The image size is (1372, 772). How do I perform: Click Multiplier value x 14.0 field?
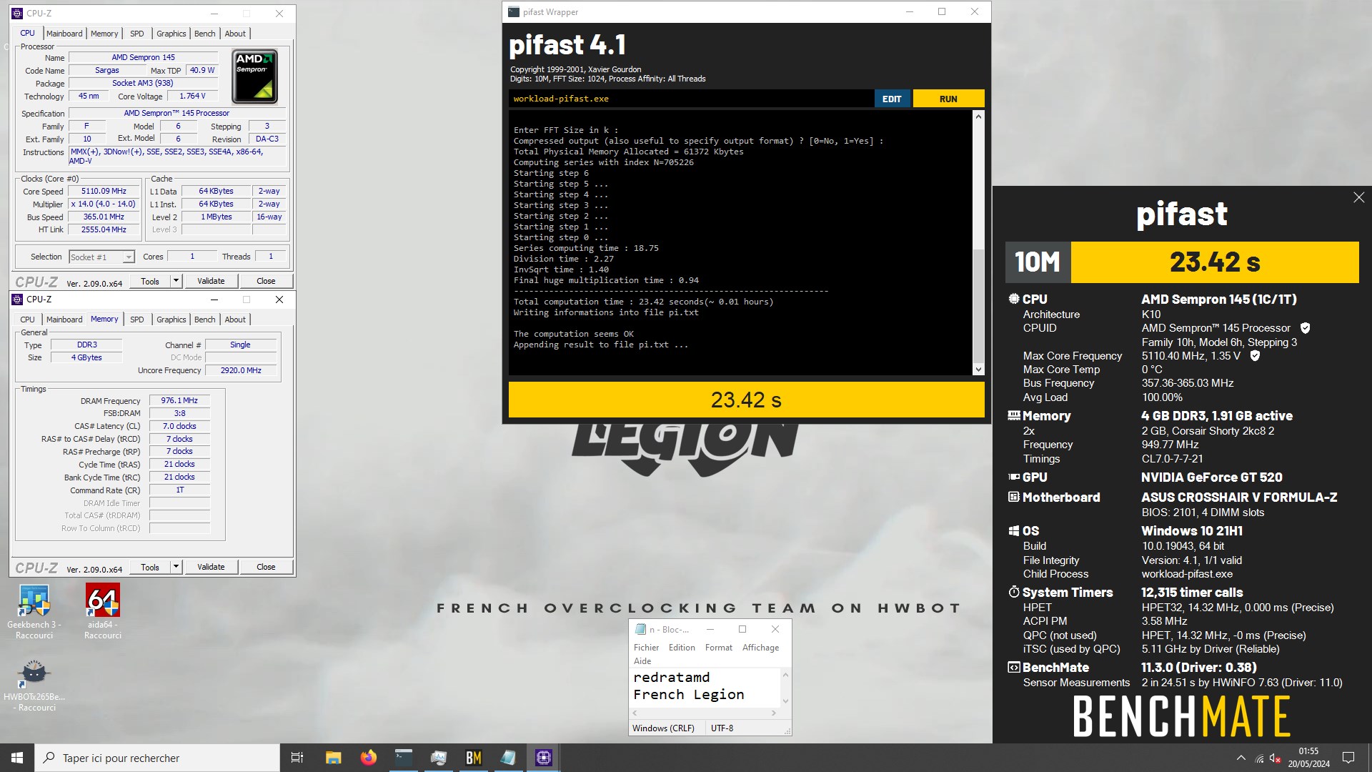point(104,204)
